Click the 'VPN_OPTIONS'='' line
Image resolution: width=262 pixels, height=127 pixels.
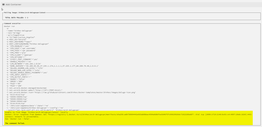[x=16, y=57]
